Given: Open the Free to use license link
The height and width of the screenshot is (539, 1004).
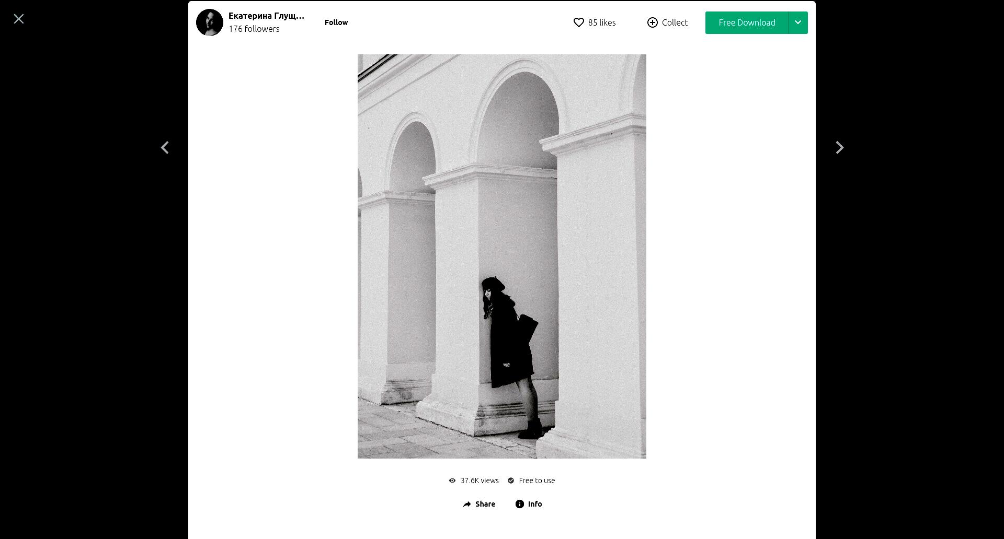Looking at the screenshot, I should click(537, 481).
